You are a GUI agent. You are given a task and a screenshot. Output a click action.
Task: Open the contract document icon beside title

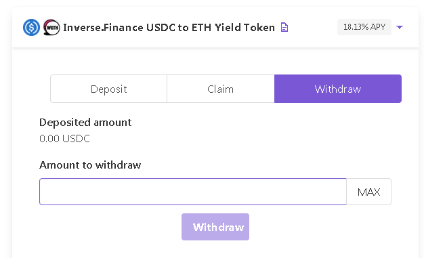point(284,27)
